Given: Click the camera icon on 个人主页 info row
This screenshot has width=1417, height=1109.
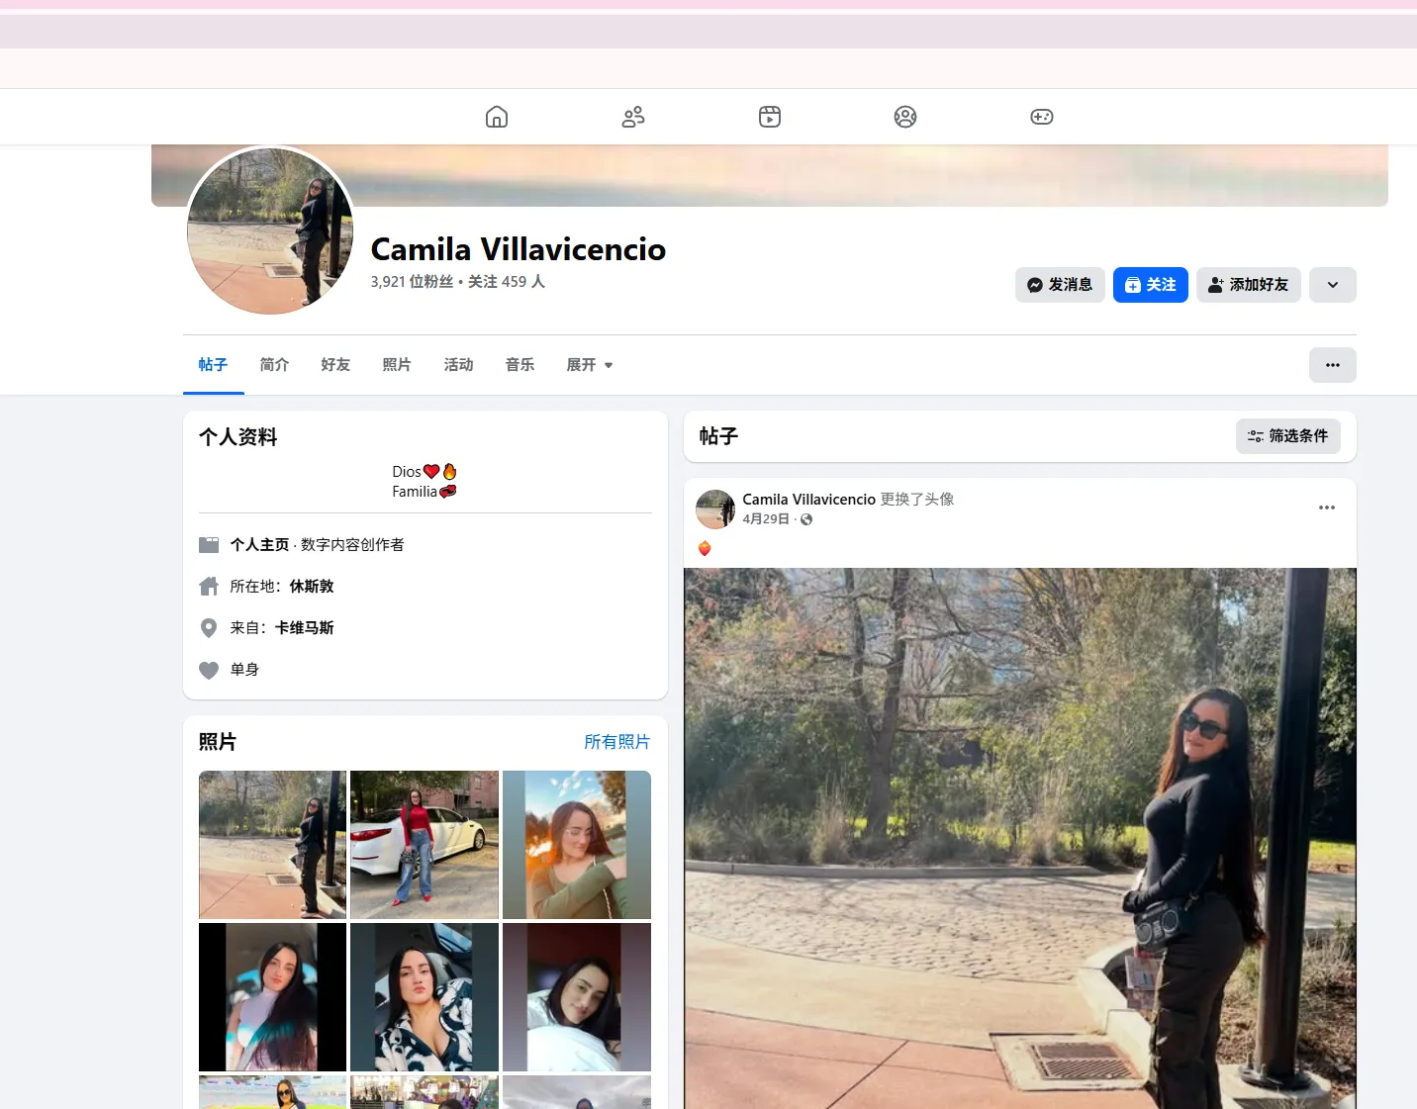Looking at the screenshot, I should point(209,544).
